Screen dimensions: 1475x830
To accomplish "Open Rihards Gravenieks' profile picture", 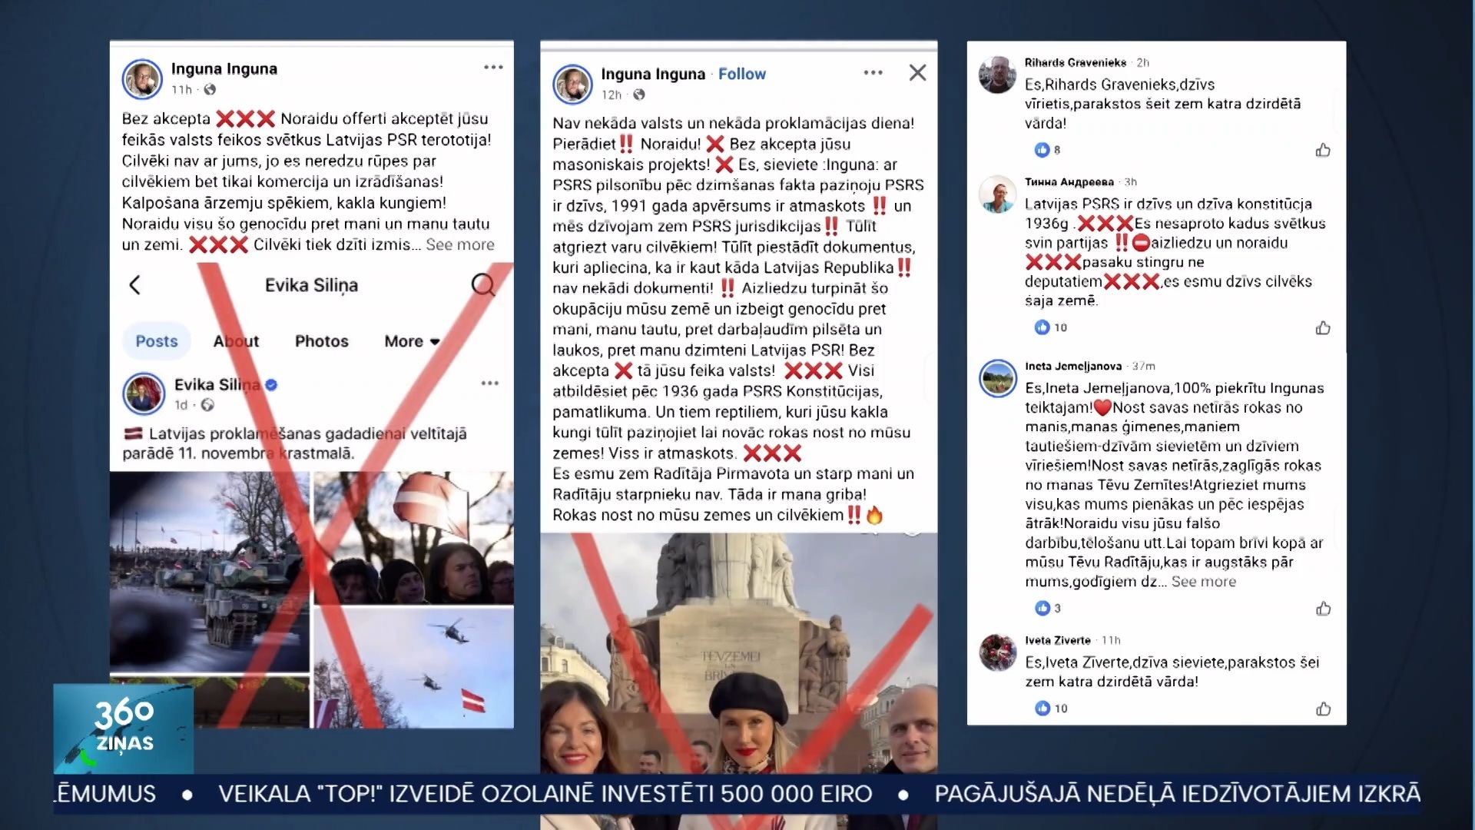I will [x=997, y=75].
